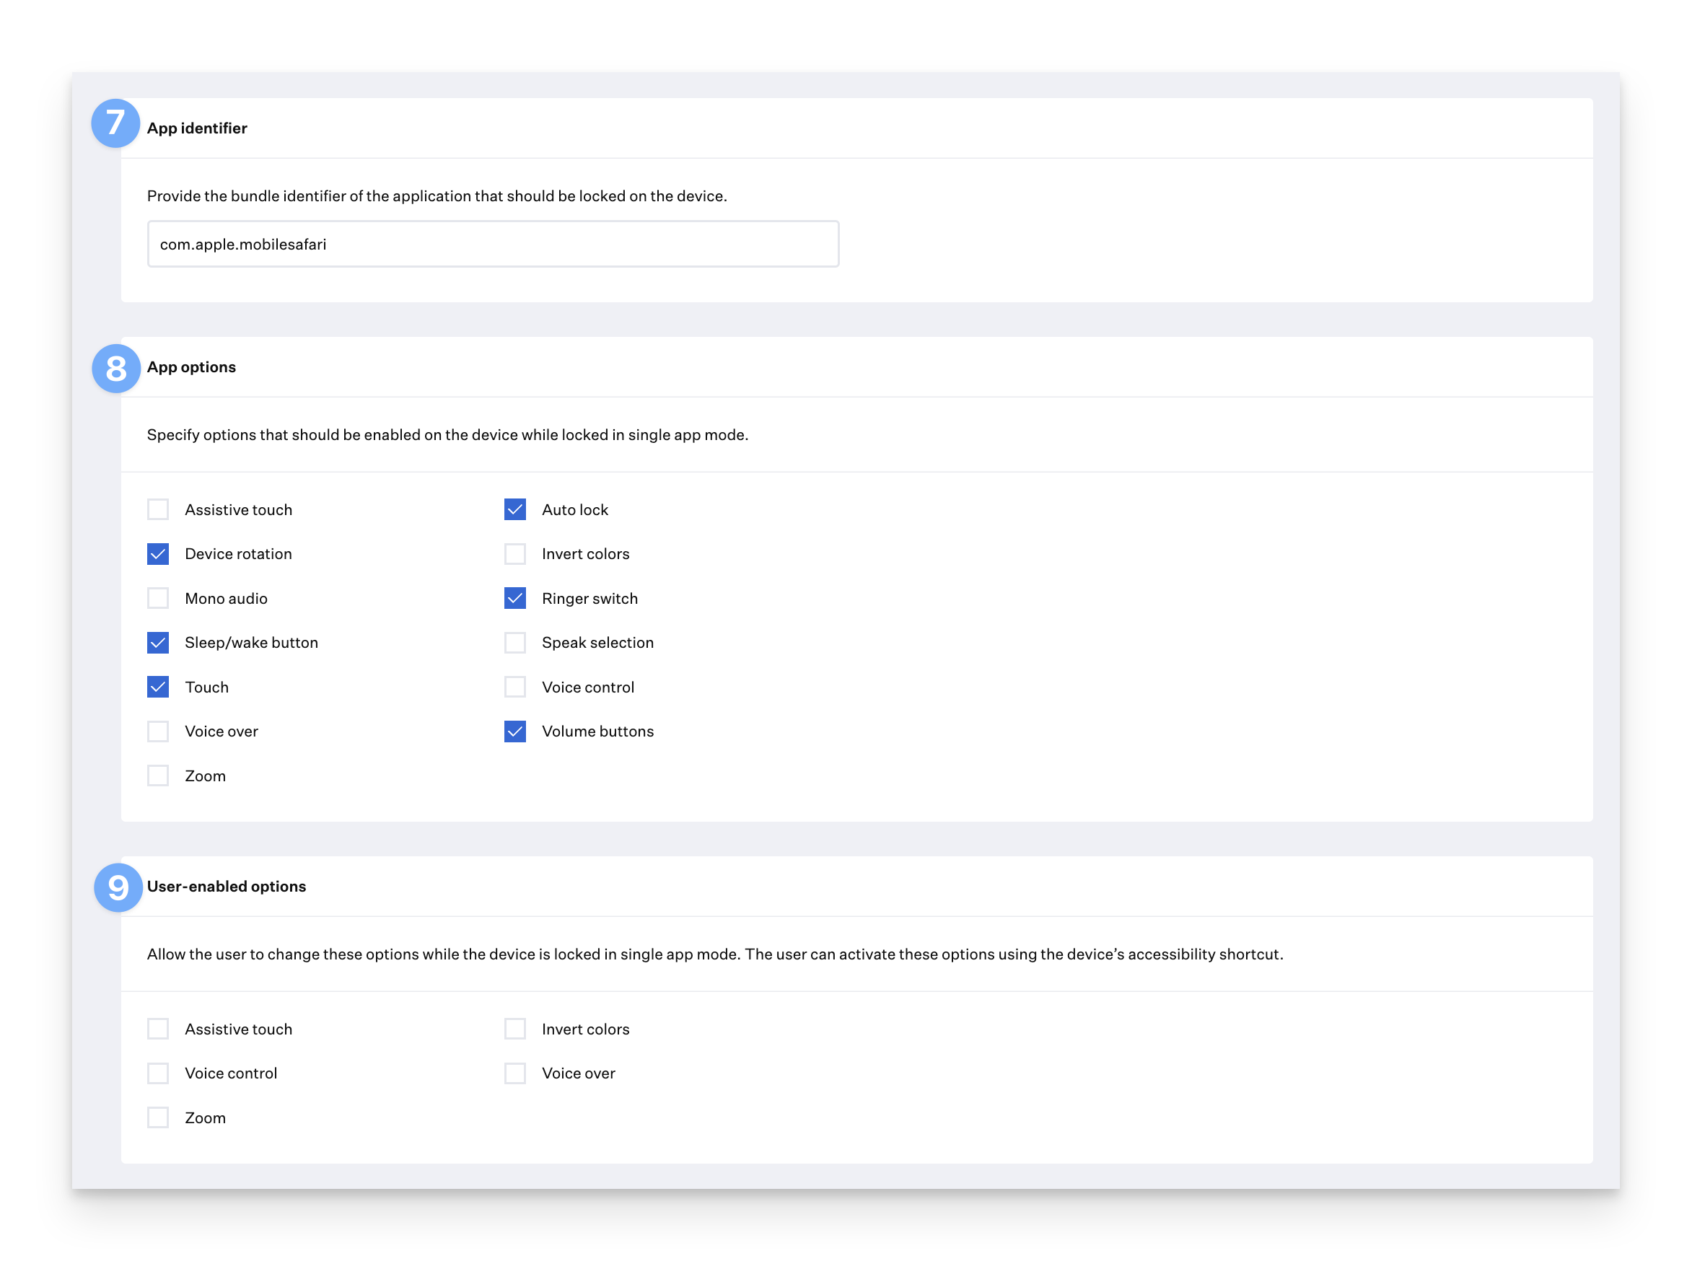Enable Voice over in App options
The height and width of the screenshot is (1261, 1692).
pyautogui.click(x=158, y=731)
